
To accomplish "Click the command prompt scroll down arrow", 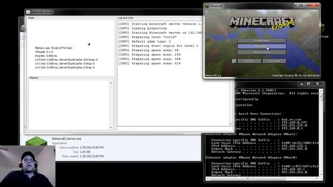I will [x=321, y=175].
